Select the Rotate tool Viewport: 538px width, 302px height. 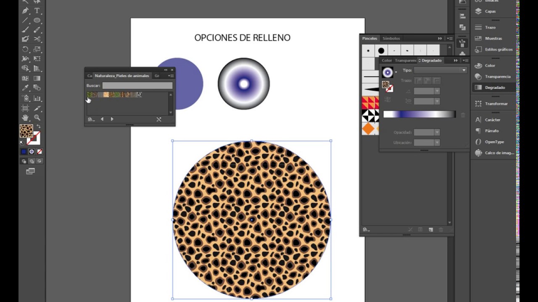[x=25, y=49]
